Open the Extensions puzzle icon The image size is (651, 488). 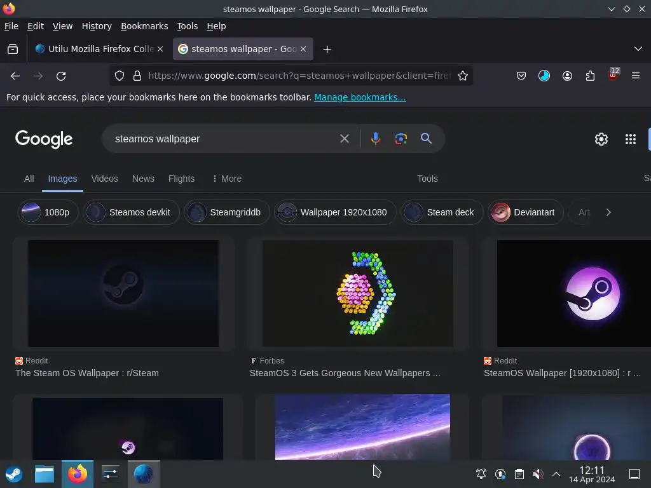[x=590, y=76]
